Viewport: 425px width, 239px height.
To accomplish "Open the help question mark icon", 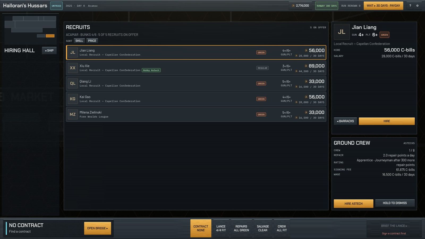I will point(410,6).
